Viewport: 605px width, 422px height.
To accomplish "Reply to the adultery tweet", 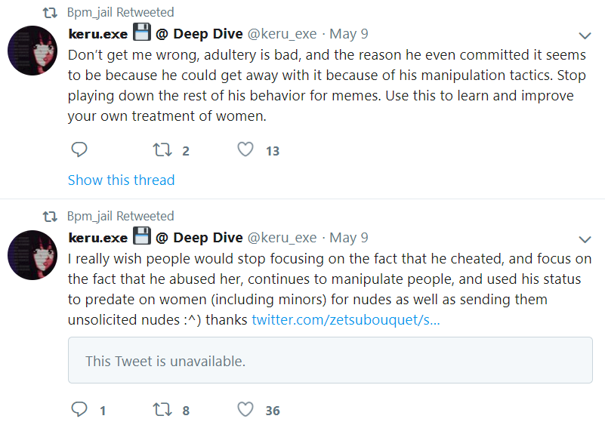I will point(79,149).
